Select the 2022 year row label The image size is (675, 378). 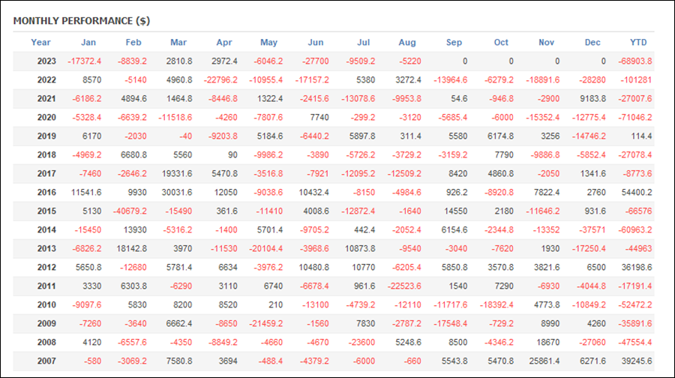click(x=46, y=80)
